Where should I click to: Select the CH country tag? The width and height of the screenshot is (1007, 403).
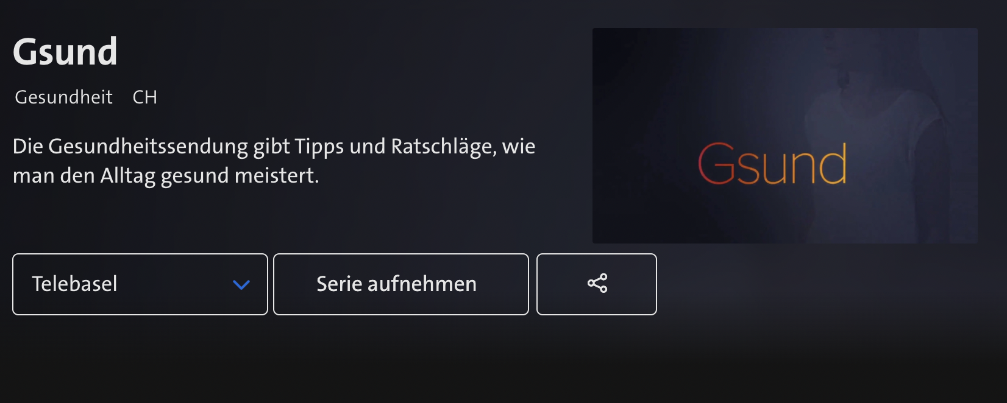click(x=145, y=97)
